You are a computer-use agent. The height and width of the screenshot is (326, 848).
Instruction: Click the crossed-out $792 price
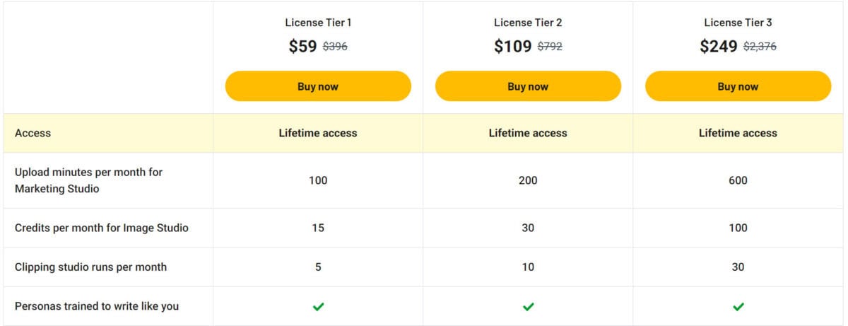pyautogui.click(x=550, y=47)
